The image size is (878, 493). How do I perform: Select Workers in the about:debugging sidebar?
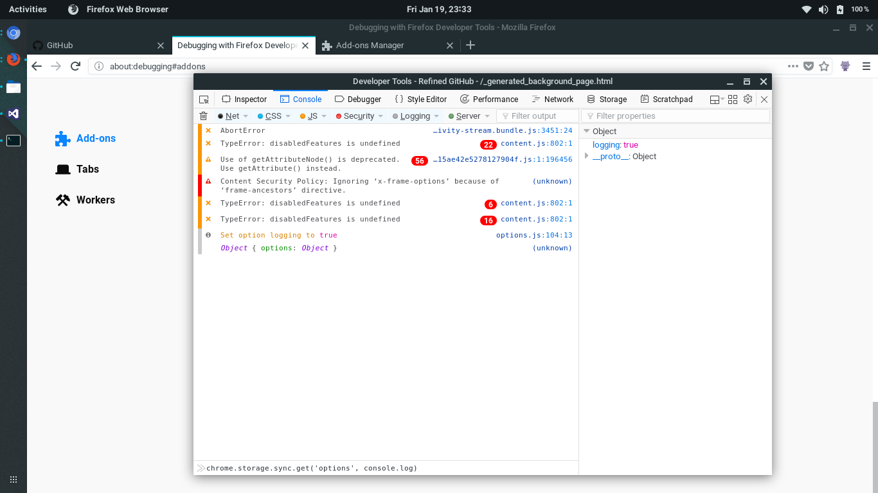click(x=85, y=200)
